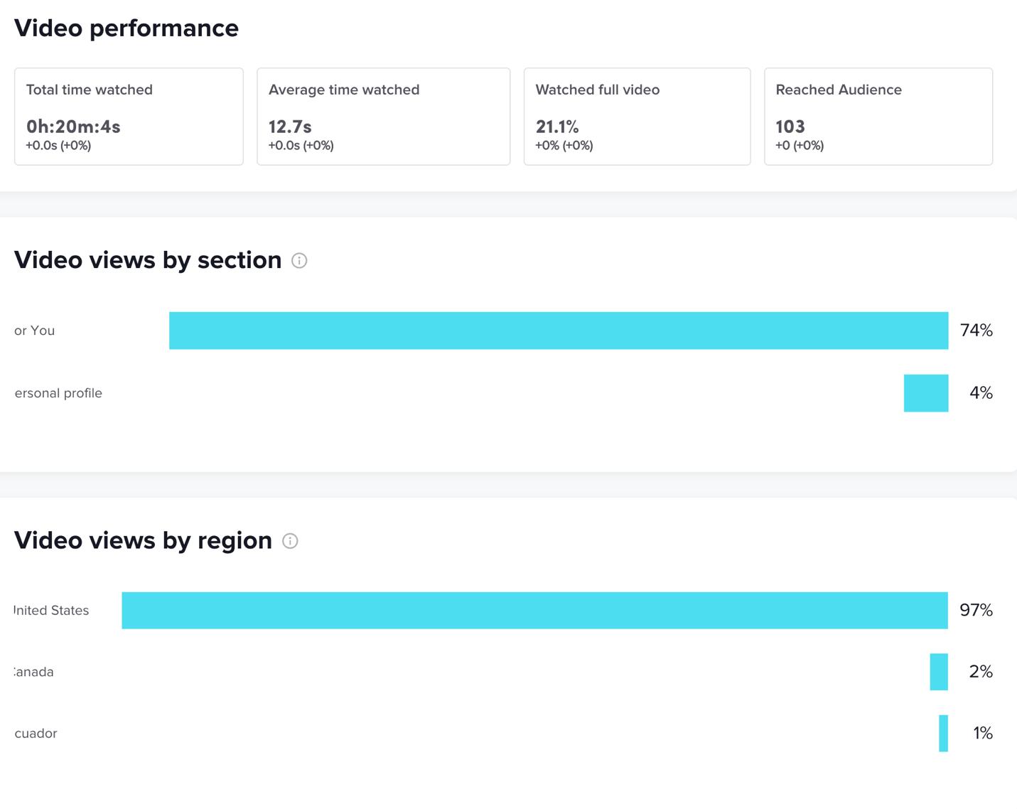Click the 74% value for For You

pos(976,331)
